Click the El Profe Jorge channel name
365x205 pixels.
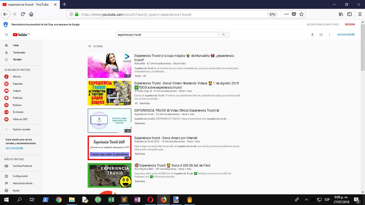pos(142,91)
